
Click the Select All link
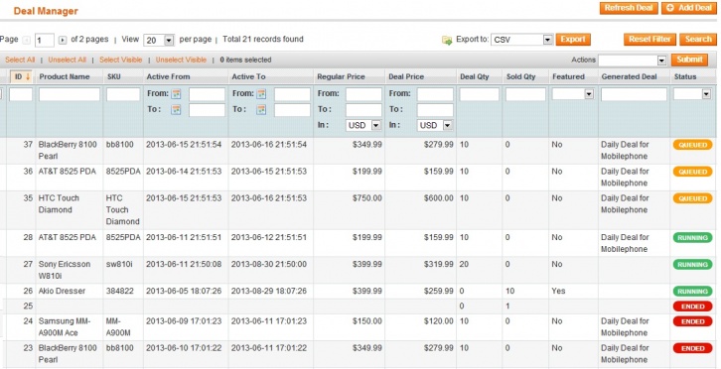[20, 60]
